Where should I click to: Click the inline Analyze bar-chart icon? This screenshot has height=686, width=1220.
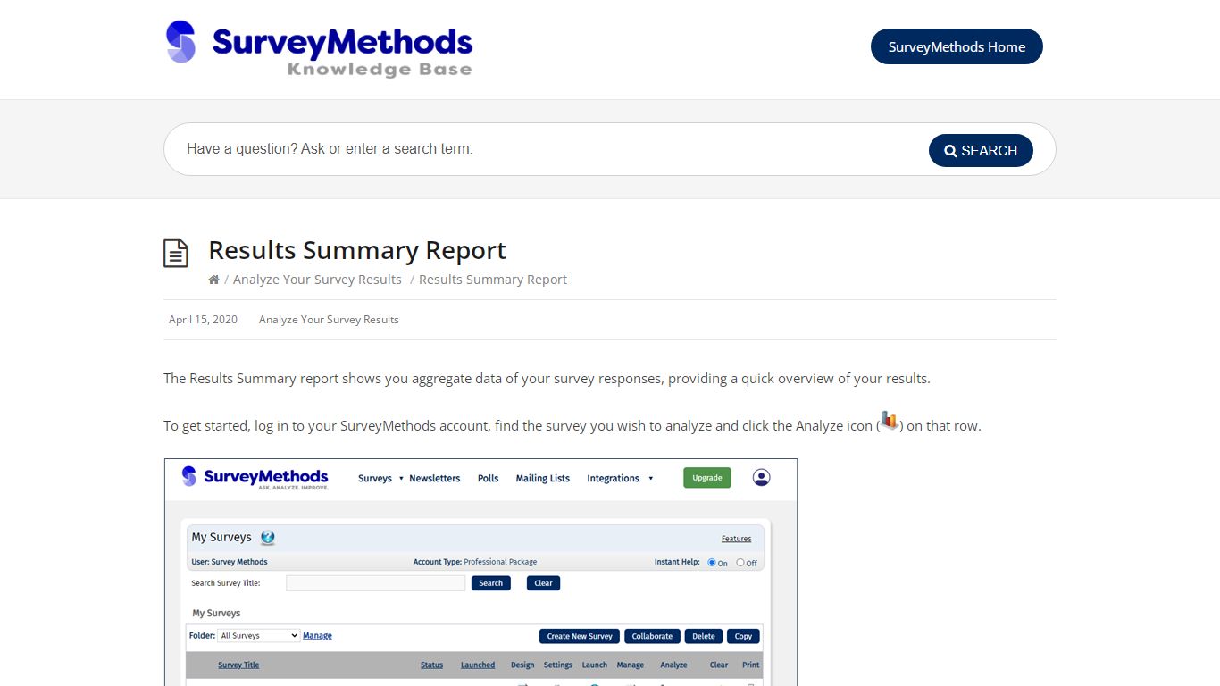pyautogui.click(x=890, y=420)
